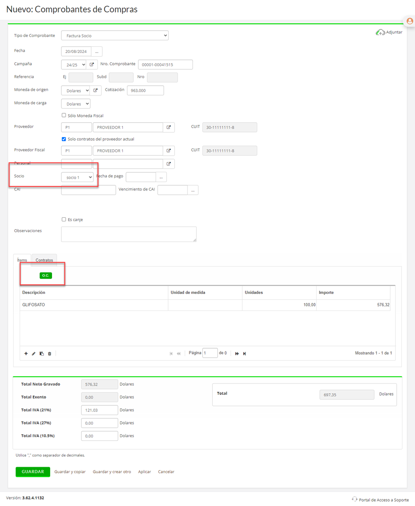This screenshot has width=415, height=506.
Task: Click the Proveedor Fiscal name field
Action: click(128, 151)
